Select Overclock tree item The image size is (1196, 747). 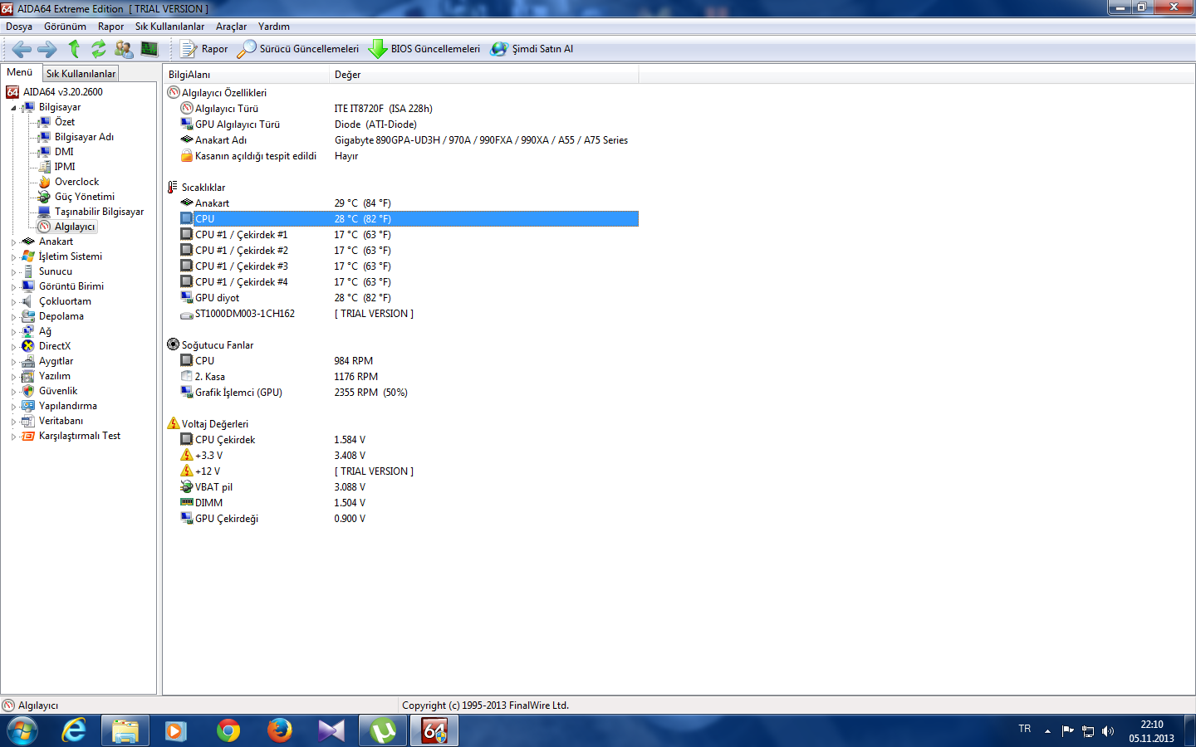coord(76,182)
